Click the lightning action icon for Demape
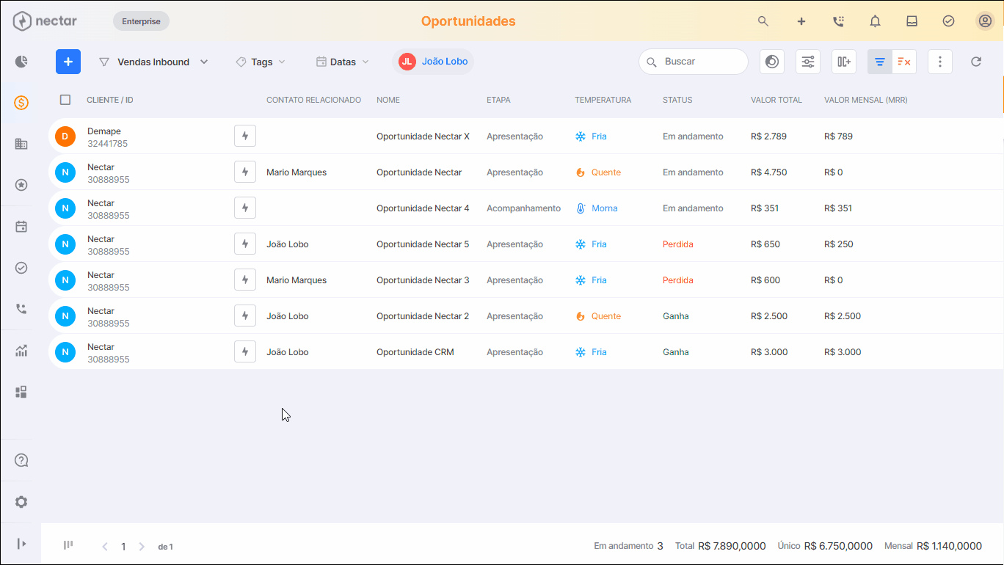The height and width of the screenshot is (565, 1004). 245,136
